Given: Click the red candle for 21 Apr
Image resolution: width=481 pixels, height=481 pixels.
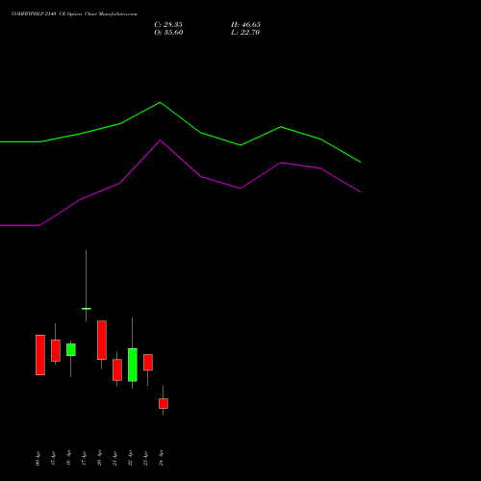Looking at the screenshot, I should 117,369.
